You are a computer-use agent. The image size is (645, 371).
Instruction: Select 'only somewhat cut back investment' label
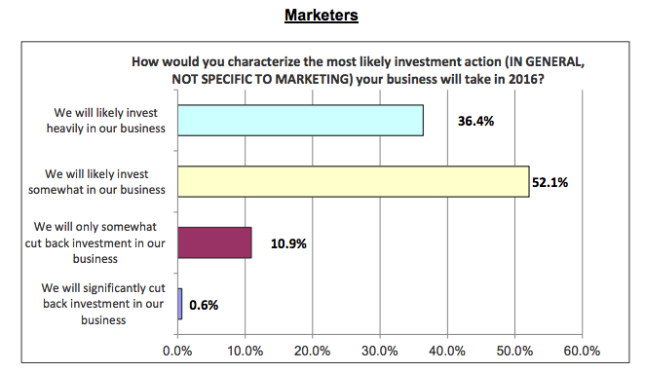95,242
